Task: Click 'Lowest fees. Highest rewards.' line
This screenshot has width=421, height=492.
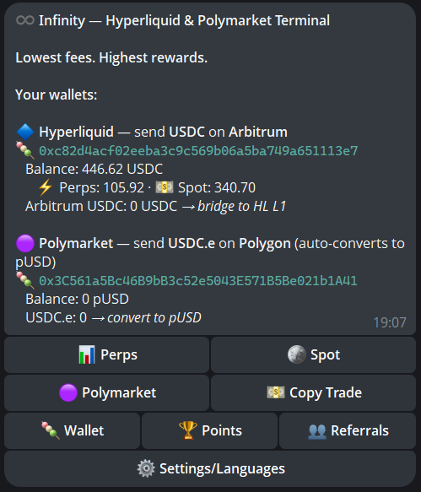Action: [x=111, y=58]
